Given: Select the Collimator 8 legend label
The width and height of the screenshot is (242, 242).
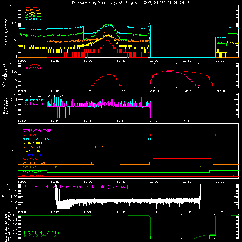Looking at the screenshot, I should [34, 100].
